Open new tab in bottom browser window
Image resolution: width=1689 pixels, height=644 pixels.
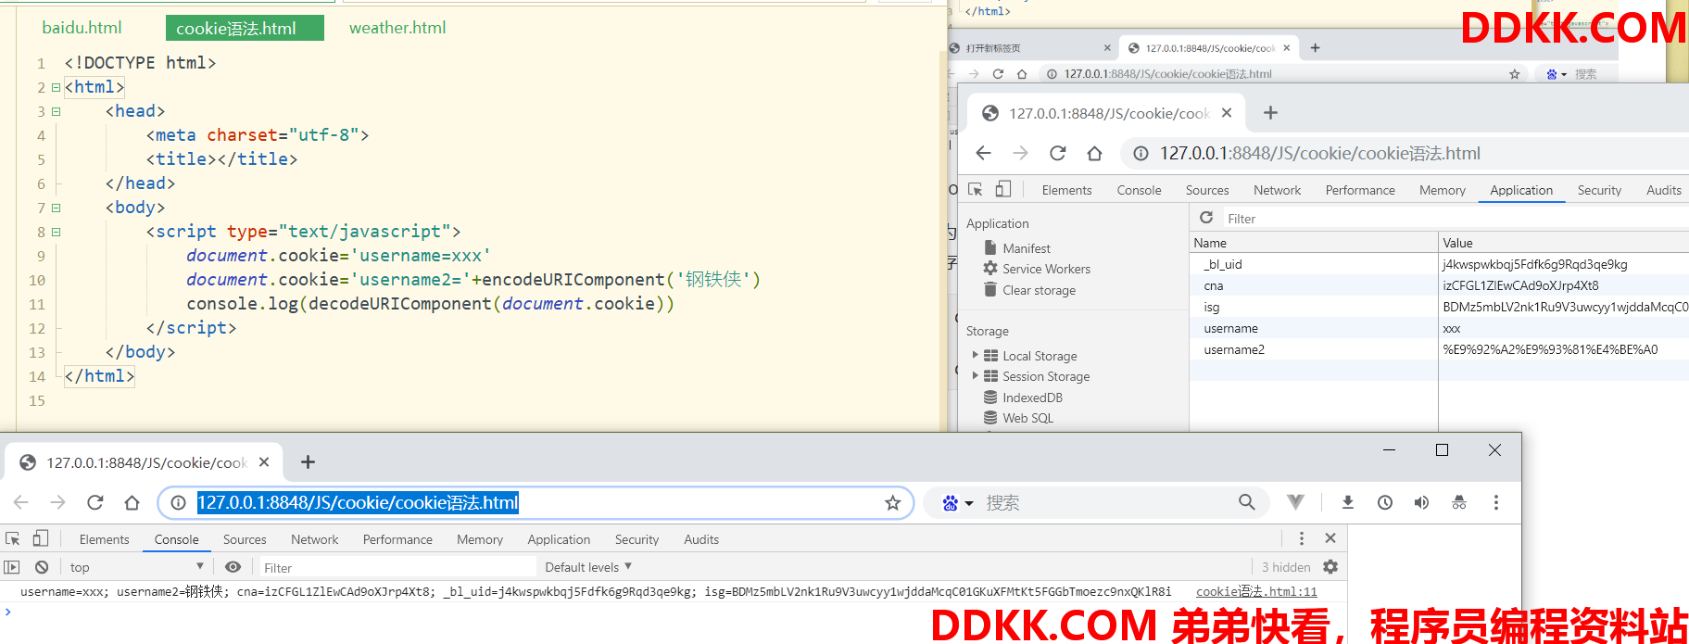[x=308, y=461]
